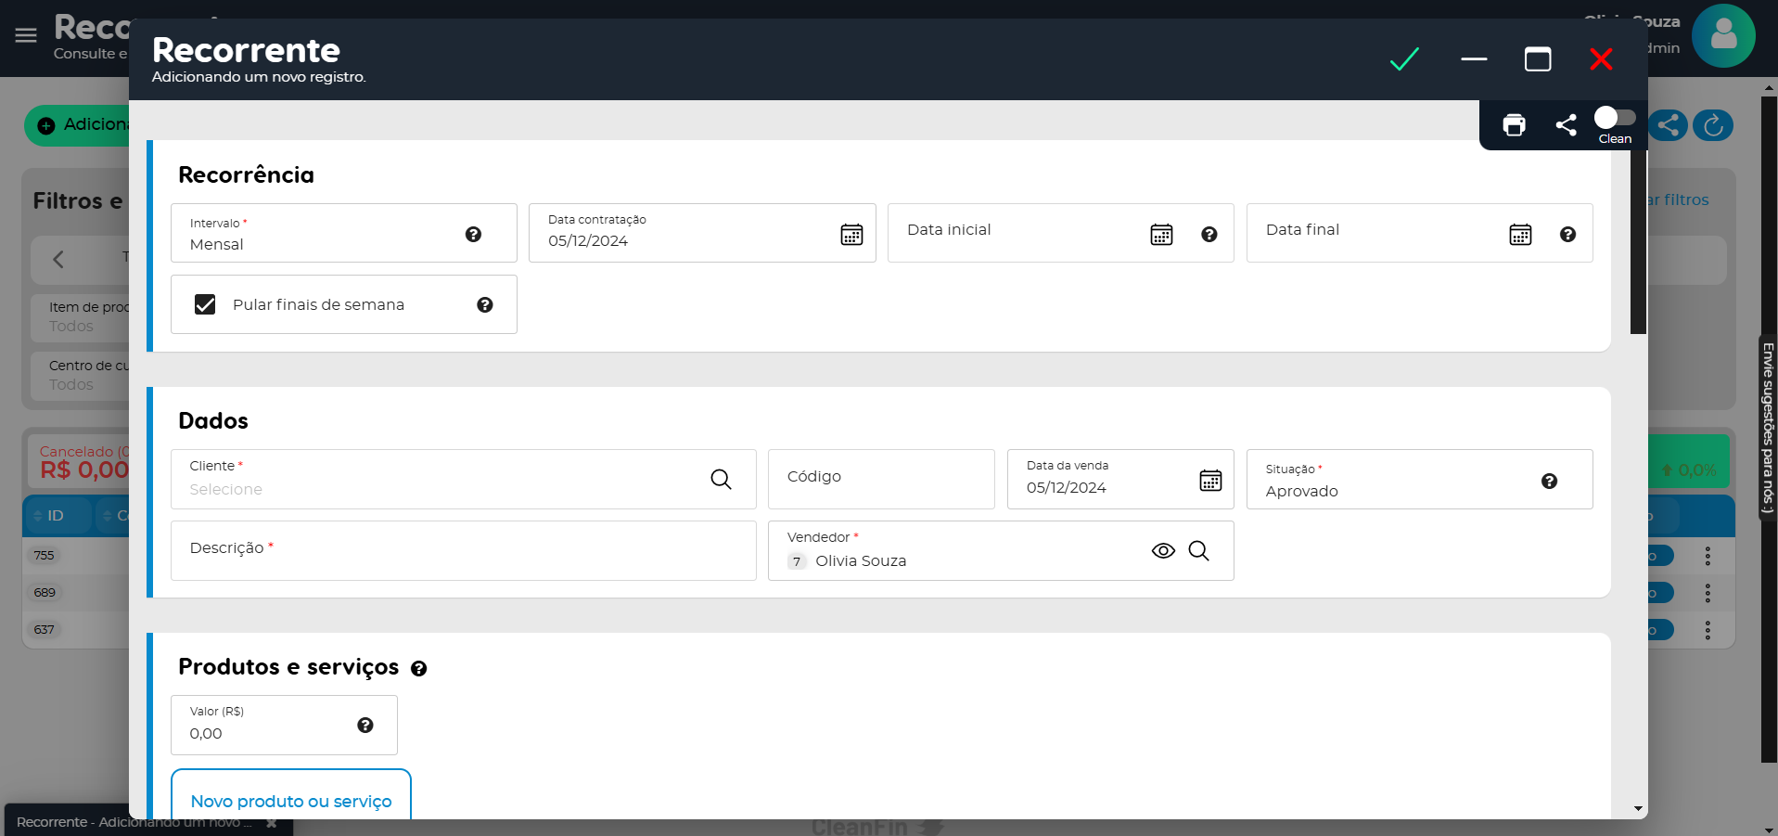The height and width of the screenshot is (836, 1778).
Task: Open calendar picker for Data da venda
Action: (x=1210, y=481)
